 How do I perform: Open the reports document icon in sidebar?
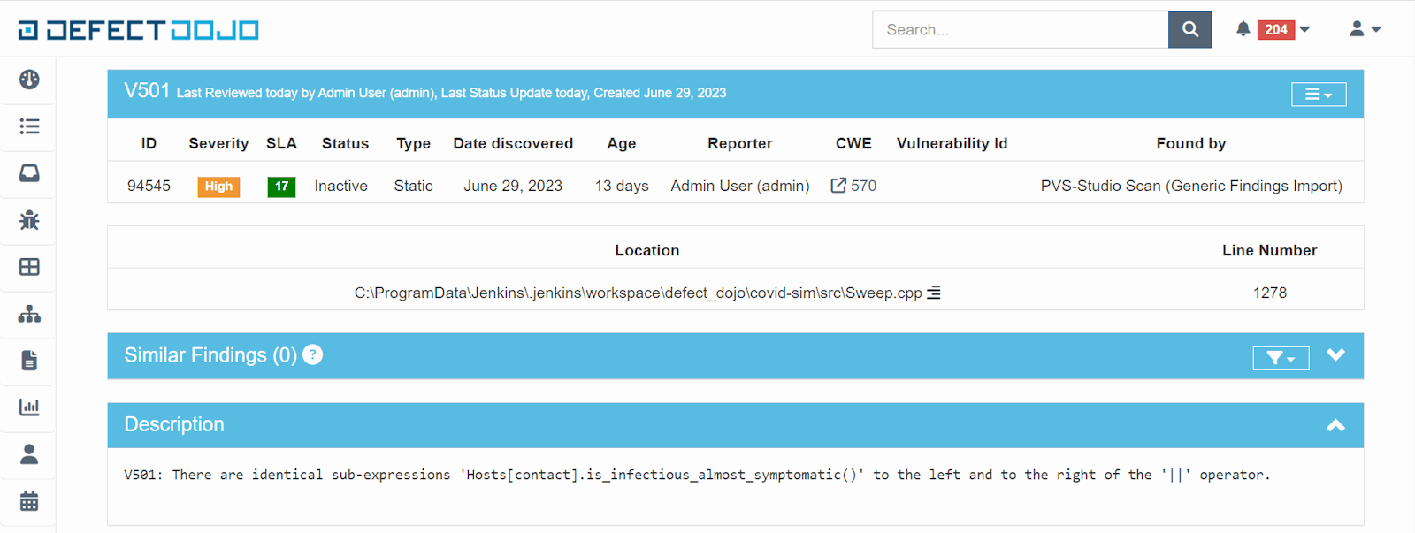point(29,361)
